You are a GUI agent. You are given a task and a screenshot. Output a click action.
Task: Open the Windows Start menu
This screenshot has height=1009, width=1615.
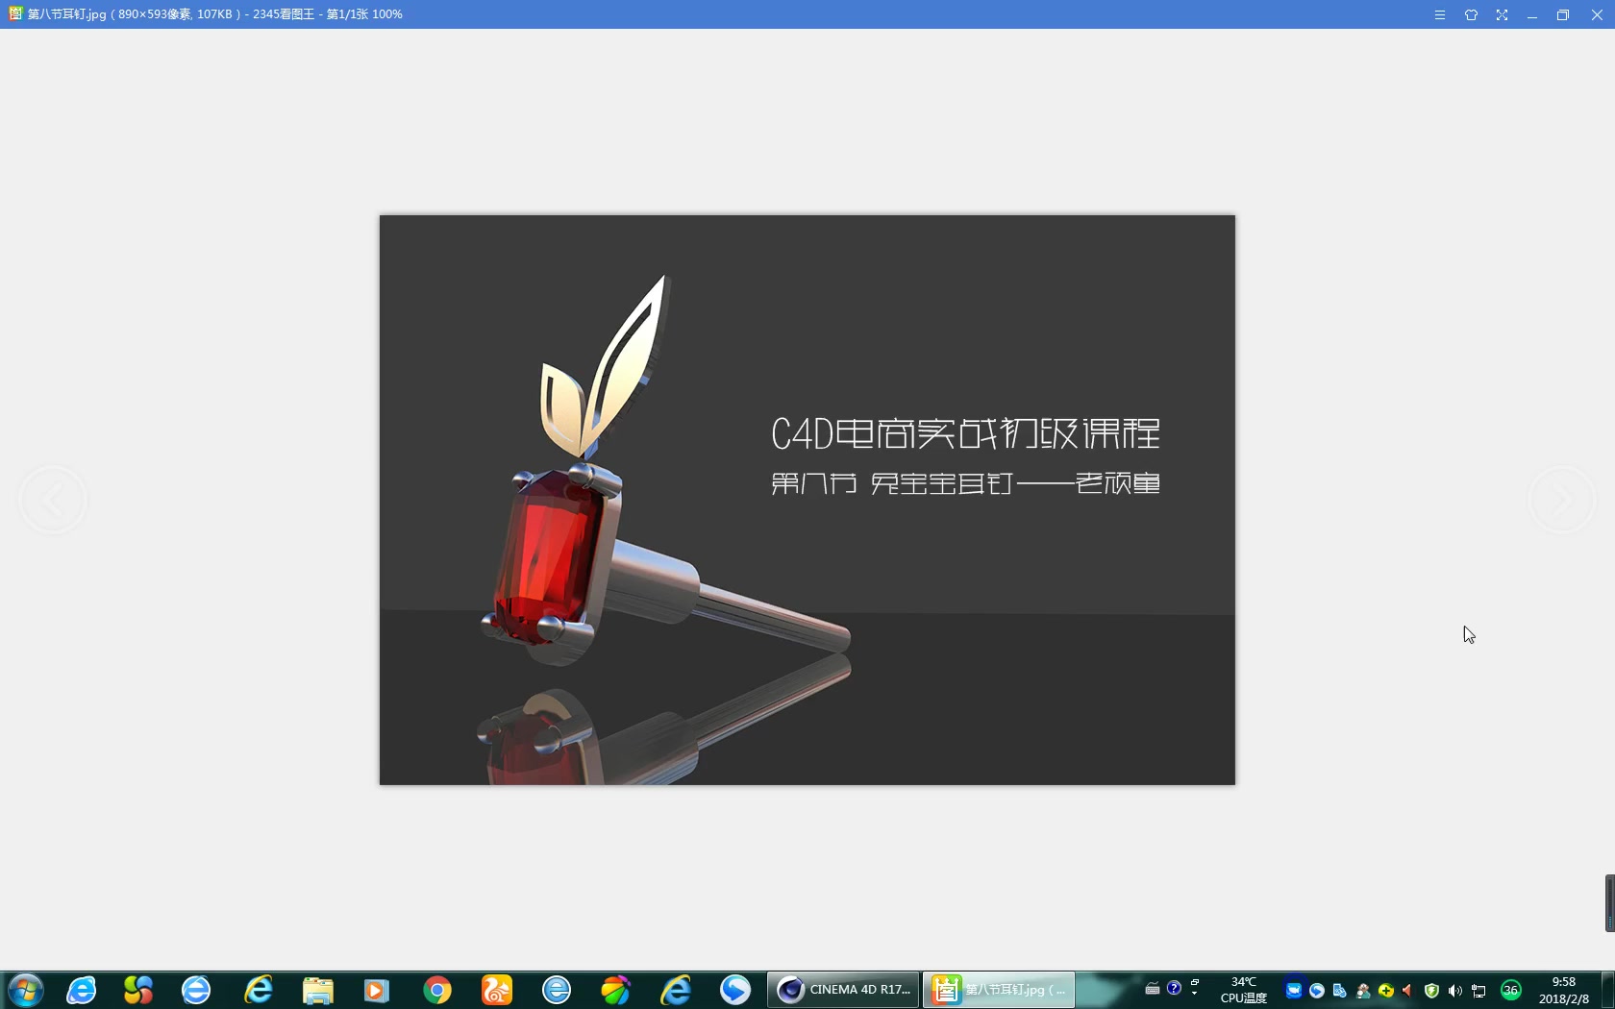coord(25,990)
